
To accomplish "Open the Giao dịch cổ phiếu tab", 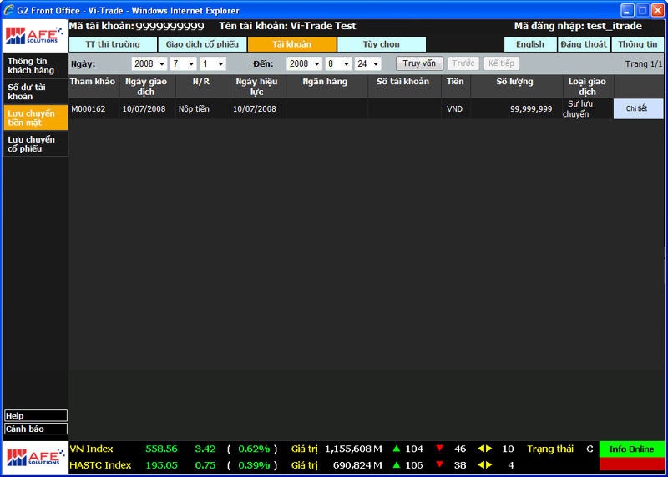I will [x=202, y=44].
